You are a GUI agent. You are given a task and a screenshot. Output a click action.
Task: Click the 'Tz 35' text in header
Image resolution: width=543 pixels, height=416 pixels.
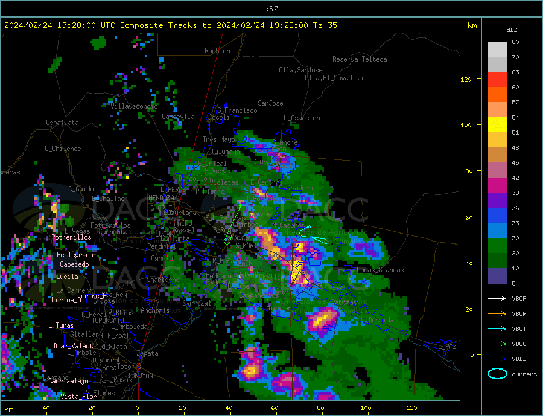(325, 25)
